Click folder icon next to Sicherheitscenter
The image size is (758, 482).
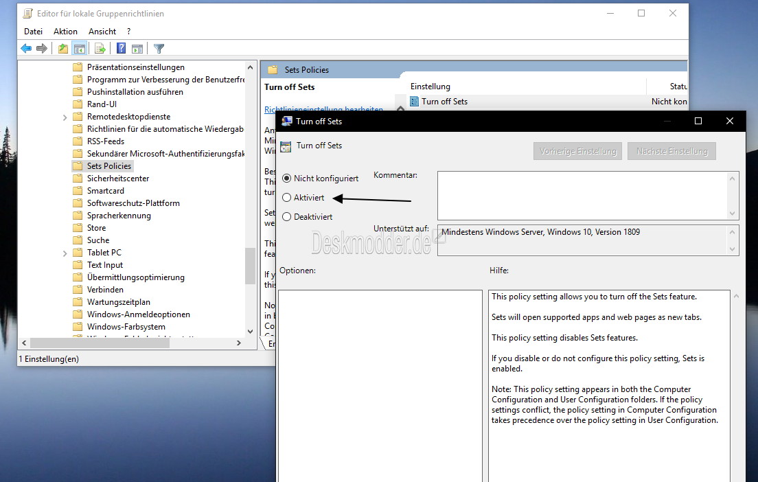tap(78, 178)
